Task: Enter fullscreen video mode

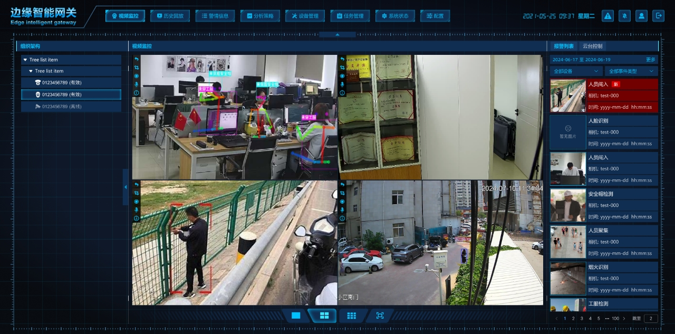Action: point(380,316)
